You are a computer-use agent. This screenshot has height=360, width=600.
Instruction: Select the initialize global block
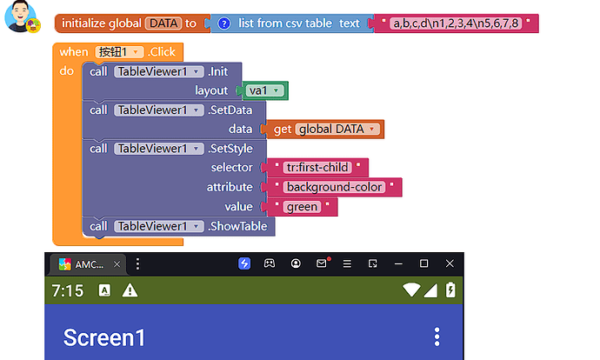pyautogui.click(x=132, y=23)
